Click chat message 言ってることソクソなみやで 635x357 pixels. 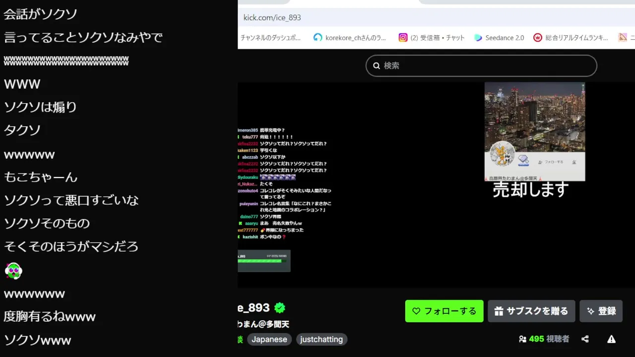click(x=83, y=37)
